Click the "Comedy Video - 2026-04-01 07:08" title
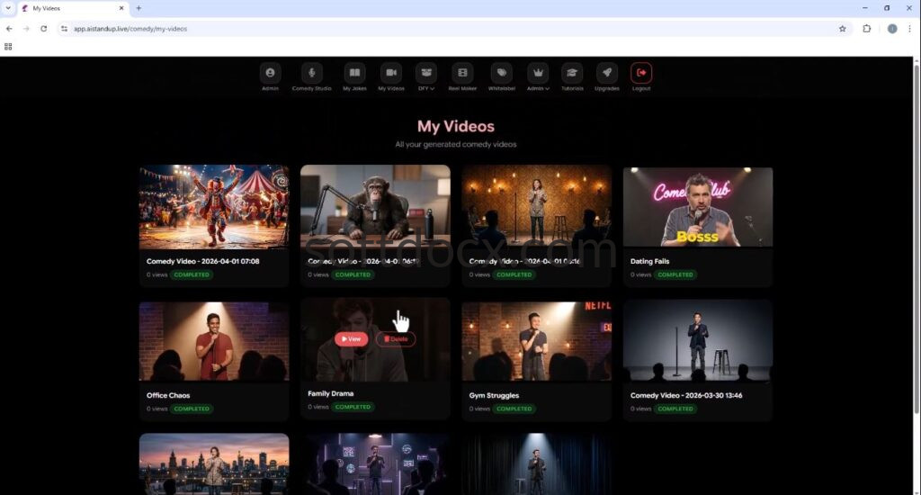921x495 pixels. tap(202, 261)
